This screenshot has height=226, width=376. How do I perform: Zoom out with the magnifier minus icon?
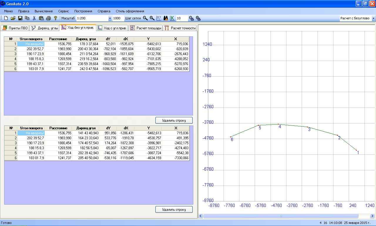(x=145, y=18)
